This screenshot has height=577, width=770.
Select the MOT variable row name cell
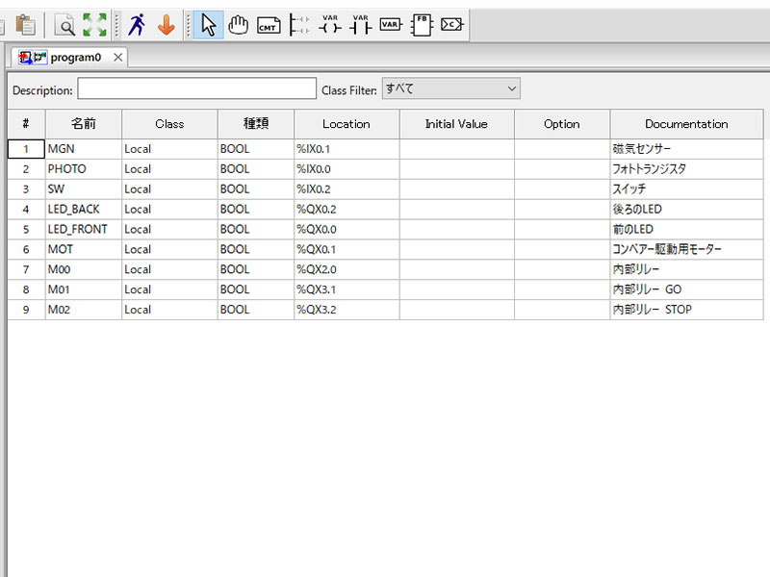(x=83, y=249)
